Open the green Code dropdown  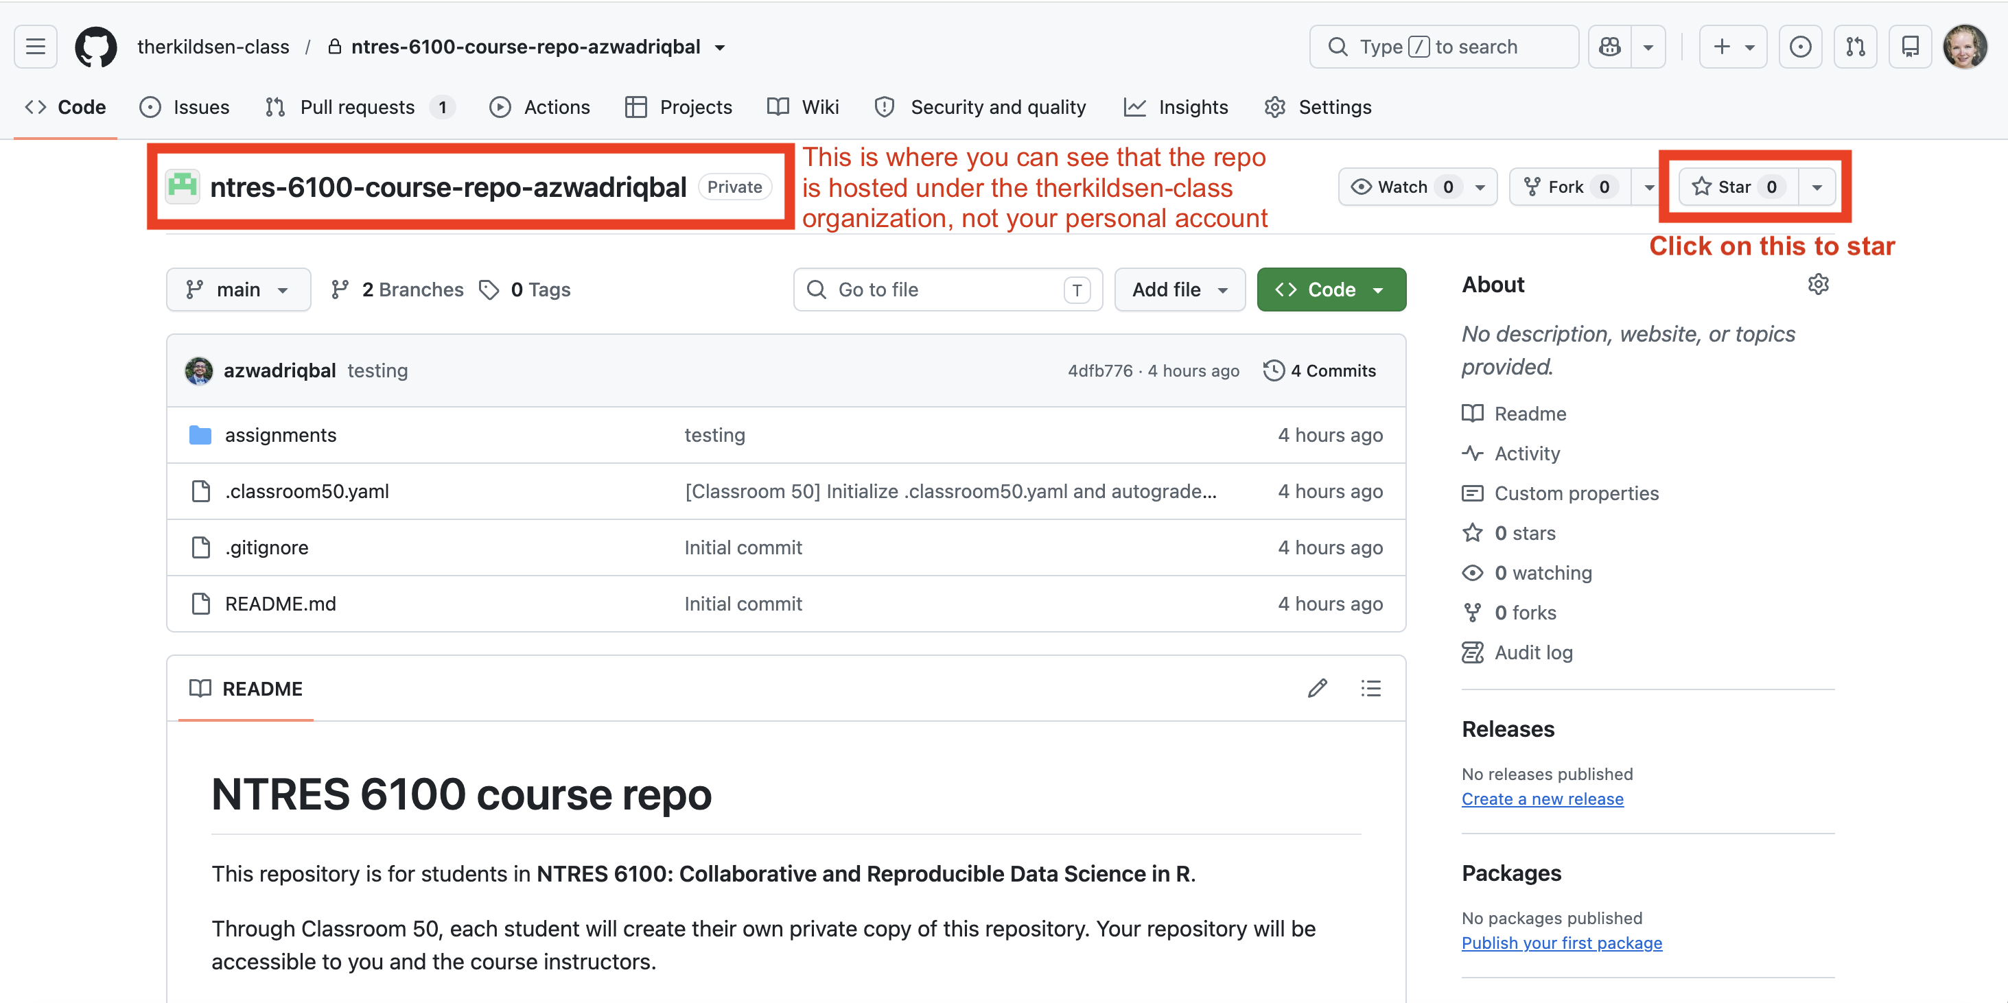pos(1331,290)
